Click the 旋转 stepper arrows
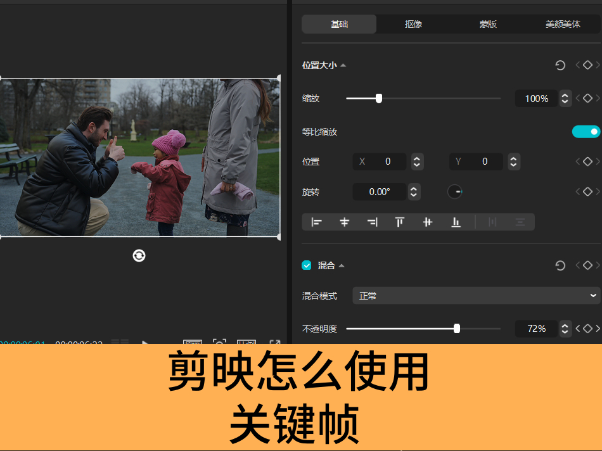 pyautogui.click(x=414, y=192)
